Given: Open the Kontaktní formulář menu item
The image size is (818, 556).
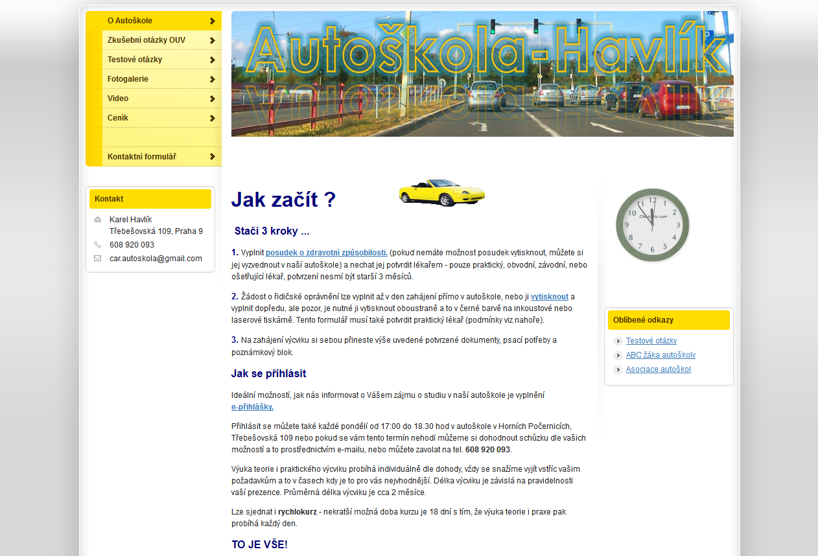Looking at the screenshot, I should 142,157.
